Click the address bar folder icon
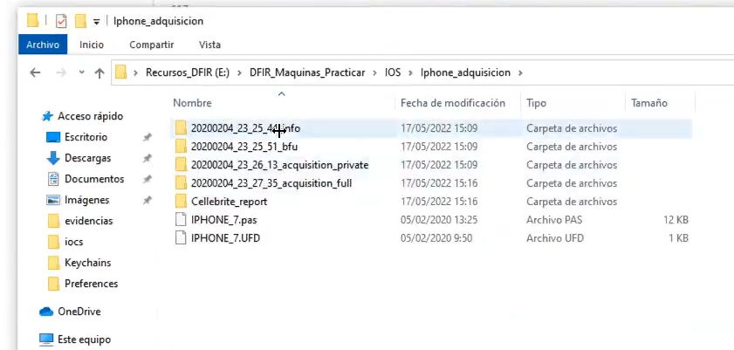The width and height of the screenshot is (734, 350). (x=121, y=72)
